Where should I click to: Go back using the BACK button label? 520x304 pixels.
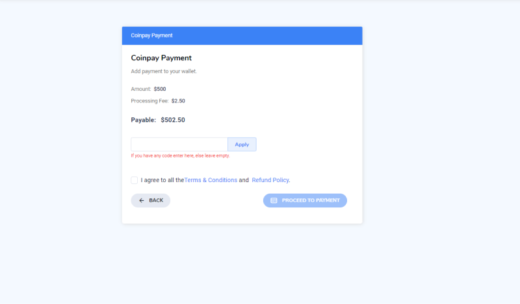point(156,200)
